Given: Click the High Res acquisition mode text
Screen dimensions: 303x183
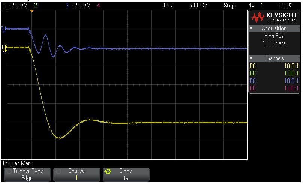Looking at the screenshot, I should pos(274,36).
